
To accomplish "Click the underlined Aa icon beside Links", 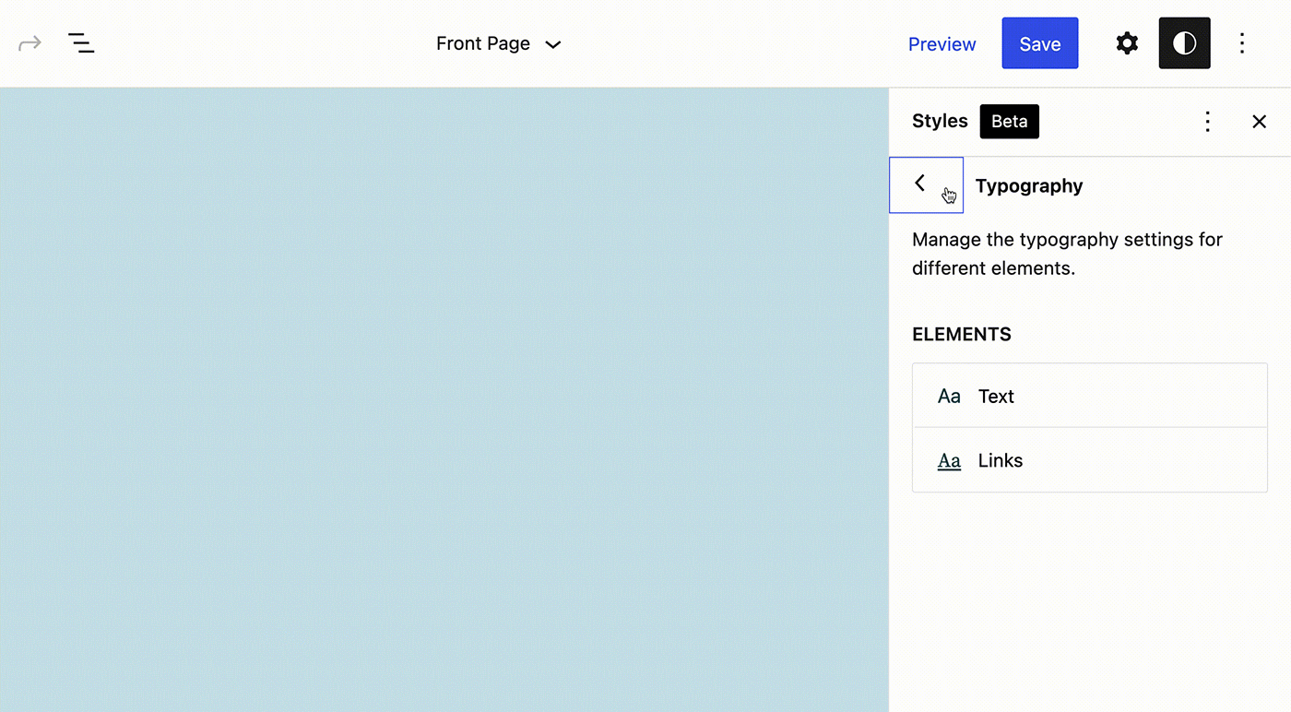I will click(x=949, y=461).
